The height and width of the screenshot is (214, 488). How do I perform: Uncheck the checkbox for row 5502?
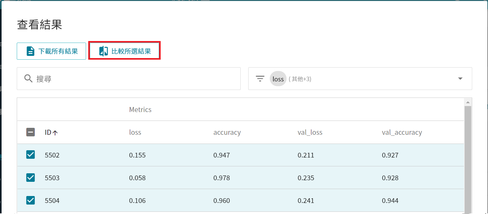[x=30, y=155]
